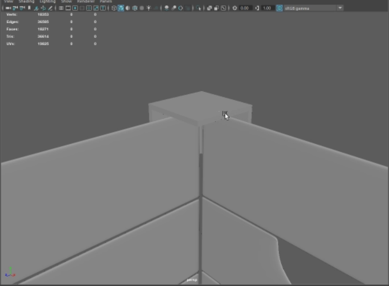Click the Use All Lights lightbulb icon
This screenshot has width=389, height=286.
(x=149, y=8)
